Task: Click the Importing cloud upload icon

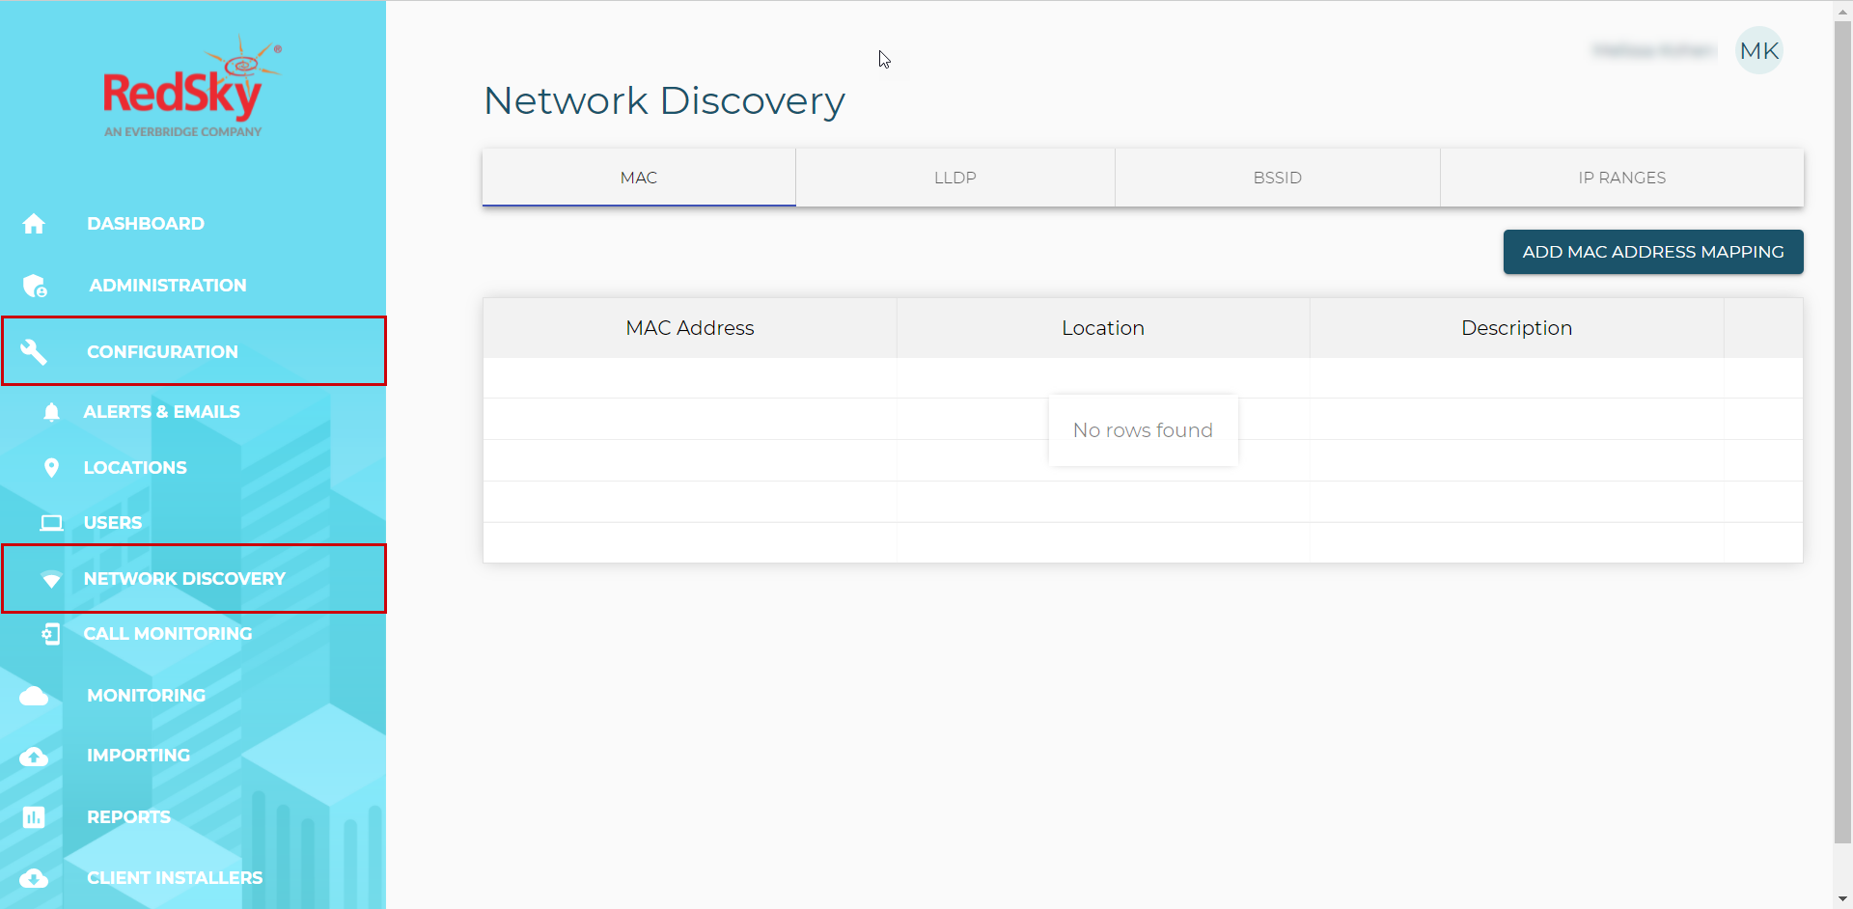Action: 34,757
